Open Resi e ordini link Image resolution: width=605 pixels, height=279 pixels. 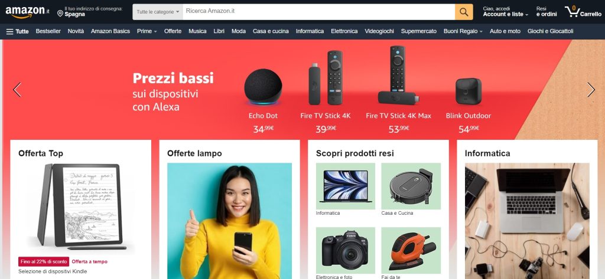click(547, 12)
